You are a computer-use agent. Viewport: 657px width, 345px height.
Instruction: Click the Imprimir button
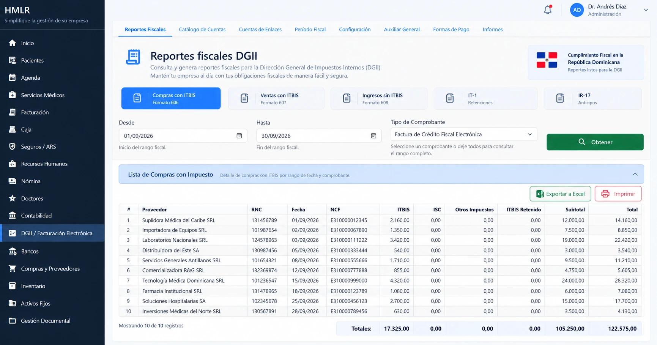coord(618,194)
